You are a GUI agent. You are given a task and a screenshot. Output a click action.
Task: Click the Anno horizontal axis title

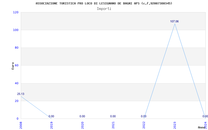click(x=202, y=127)
